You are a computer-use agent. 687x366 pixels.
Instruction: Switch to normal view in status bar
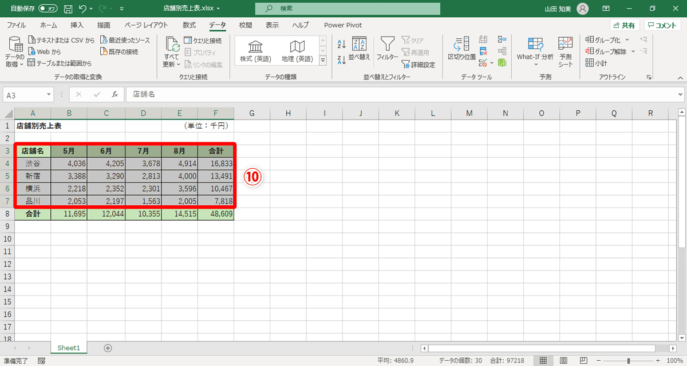pos(543,360)
